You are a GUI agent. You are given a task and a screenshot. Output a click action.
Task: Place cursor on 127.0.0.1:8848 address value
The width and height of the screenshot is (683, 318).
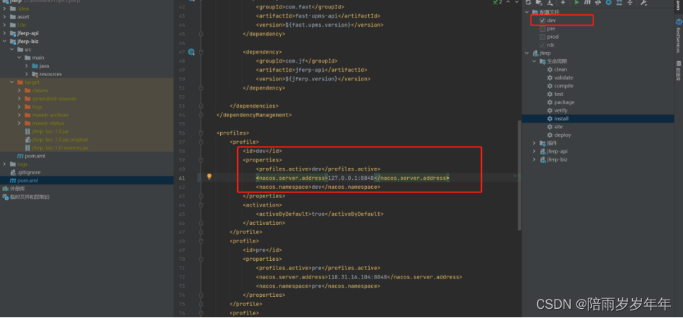click(351, 178)
